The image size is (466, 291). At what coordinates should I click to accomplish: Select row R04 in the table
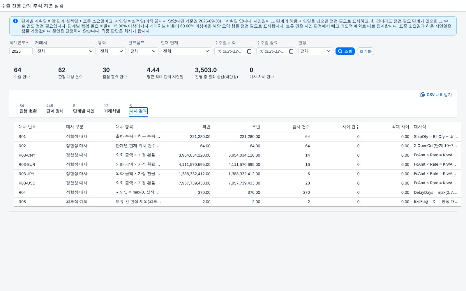[x=237, y=192]
